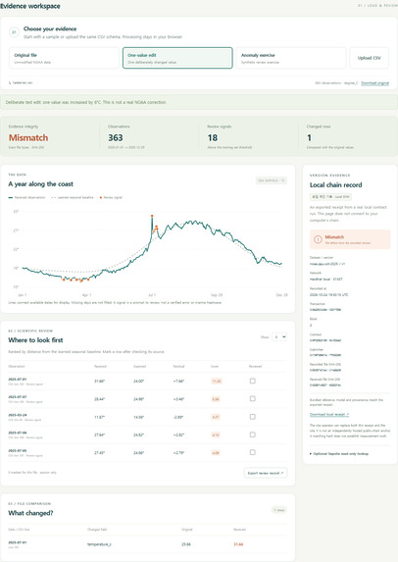The image size is (398, 562).
Task: Click the expected value 24.00°
Action: 138,382
